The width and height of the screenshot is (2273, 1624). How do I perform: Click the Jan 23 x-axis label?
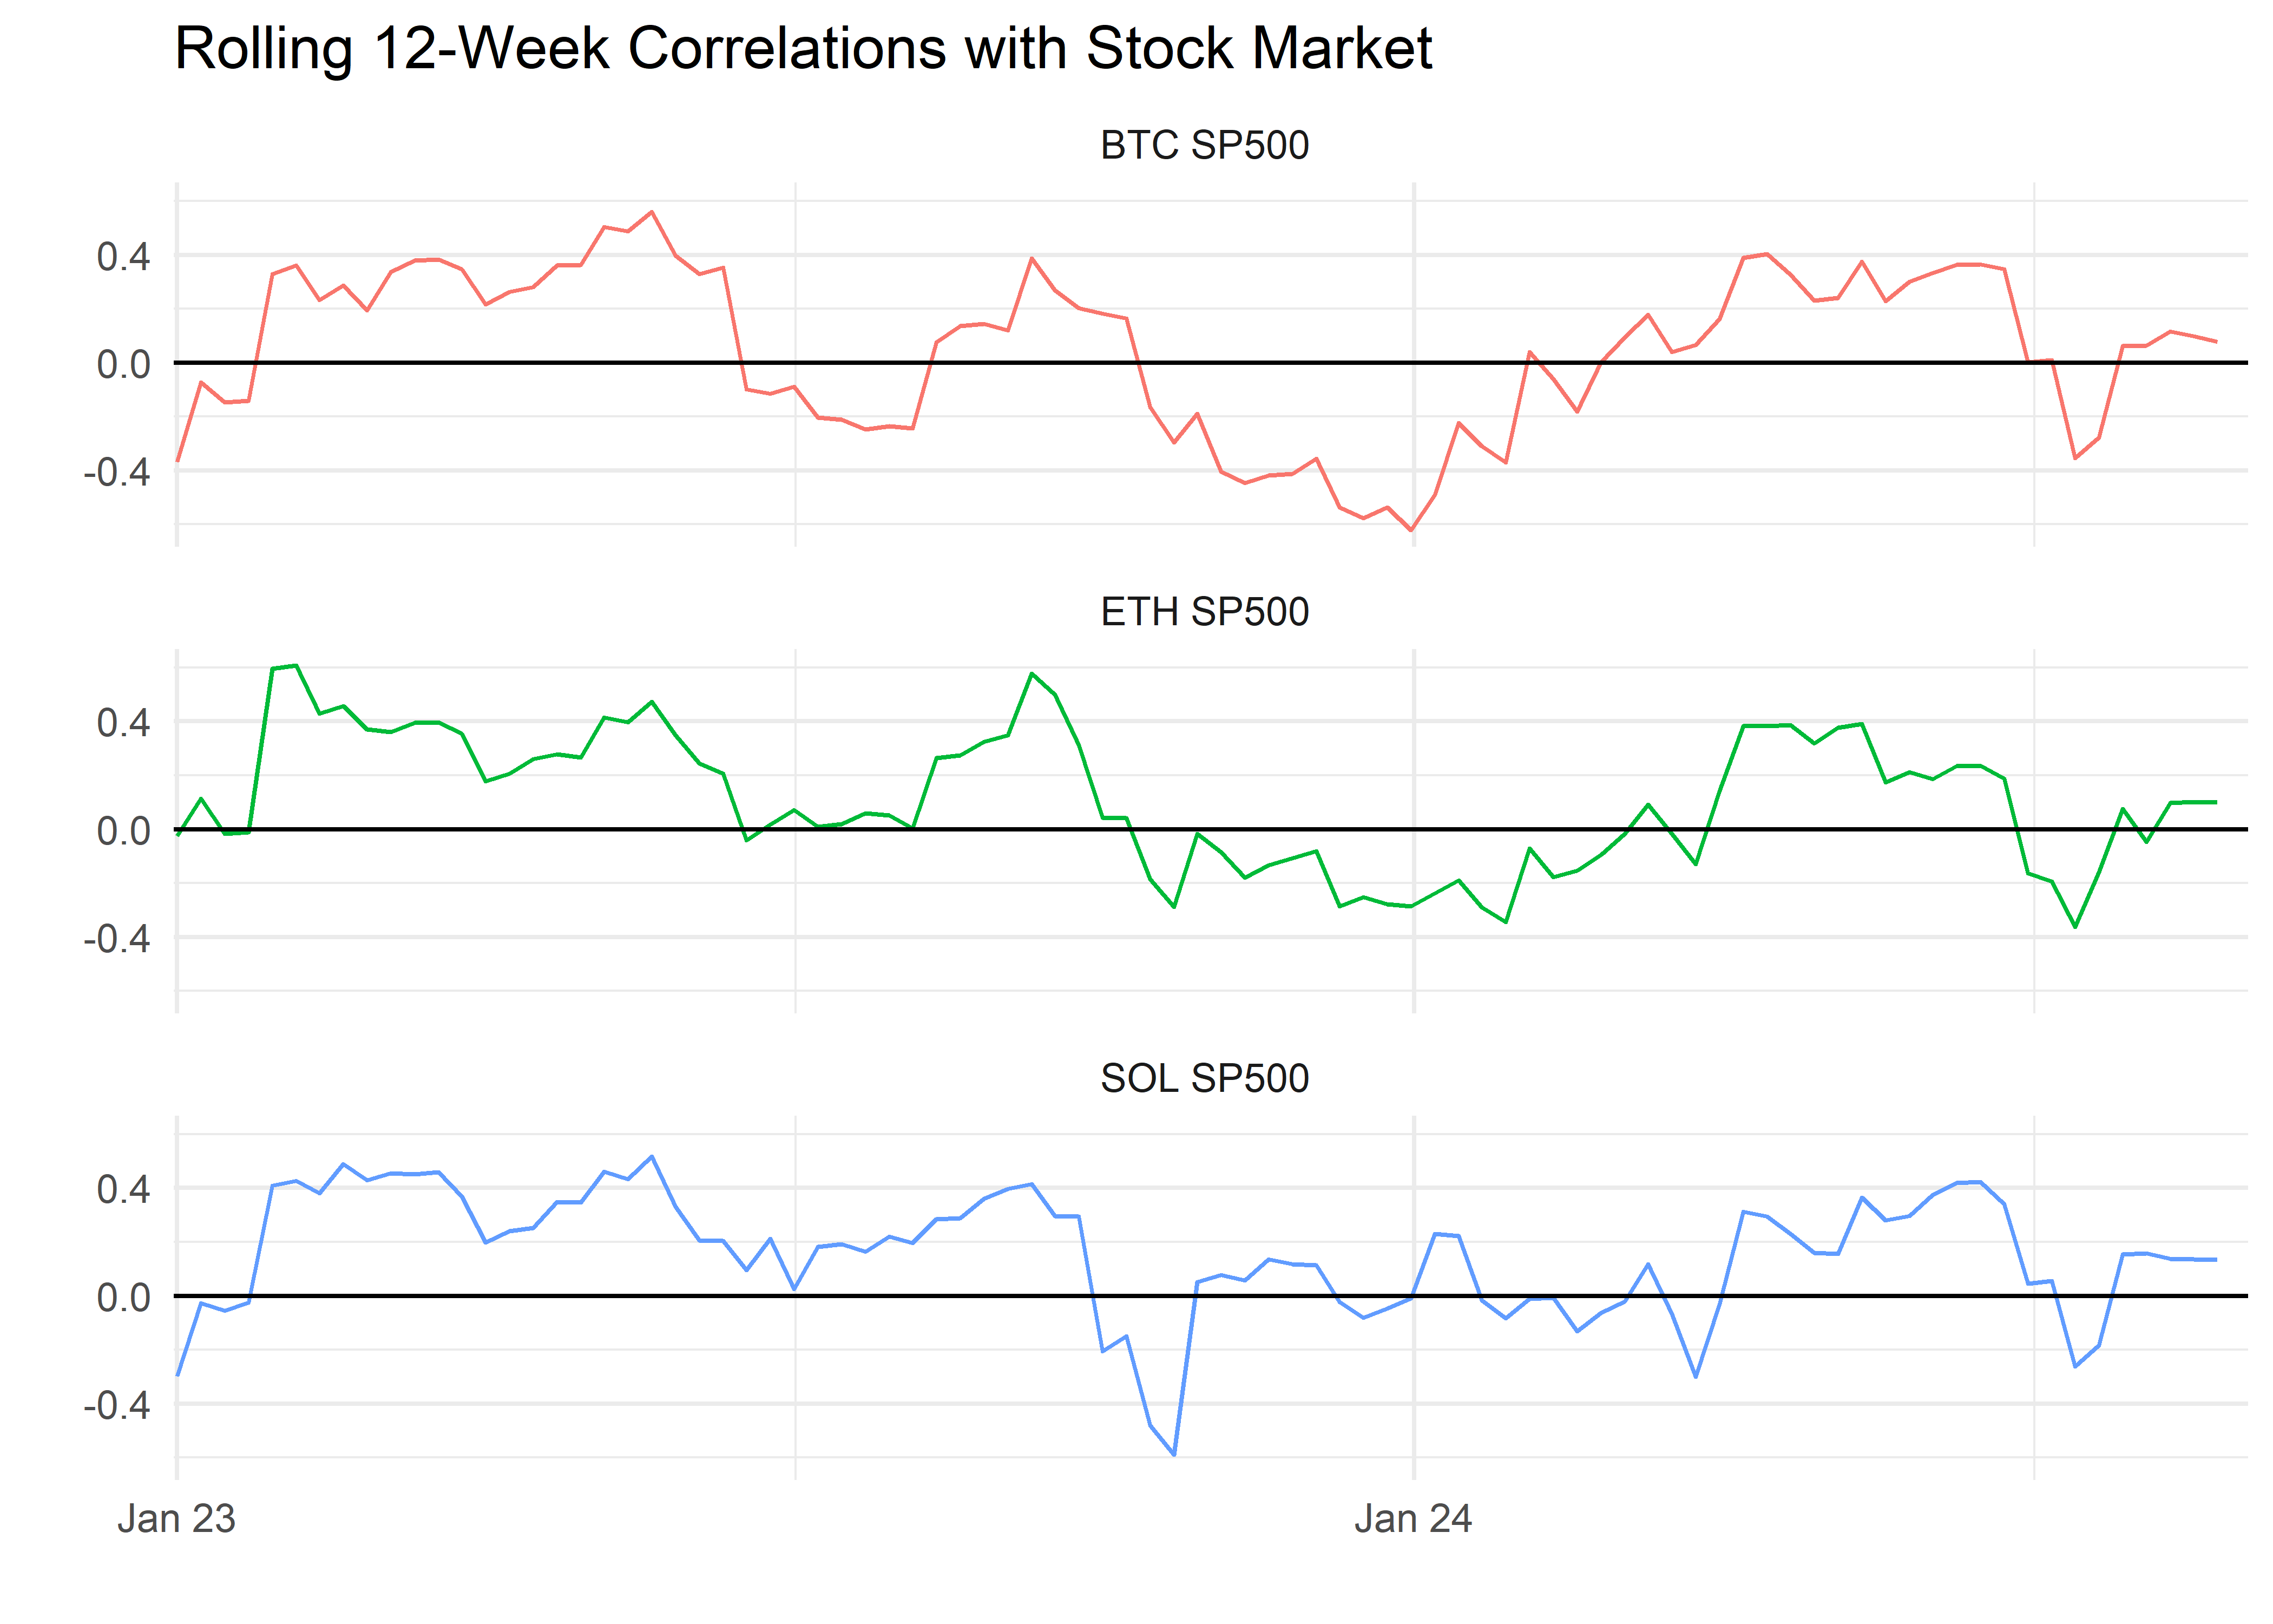point(176,1518)
